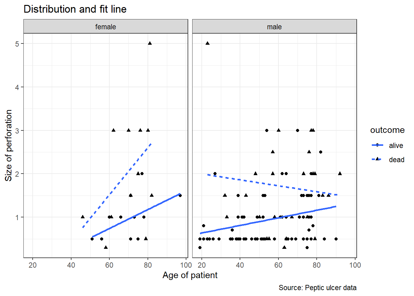Viewport: 414px width, 296px height.
Task: Select the male facet strip header
Action: pos(274,27)
